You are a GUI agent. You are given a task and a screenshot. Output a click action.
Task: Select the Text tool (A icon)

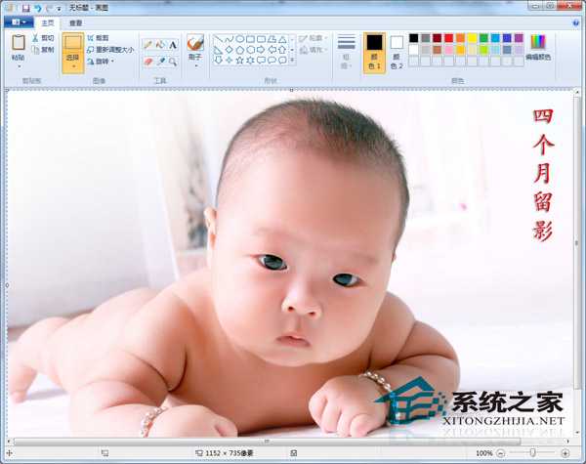[x=173, y=45]
